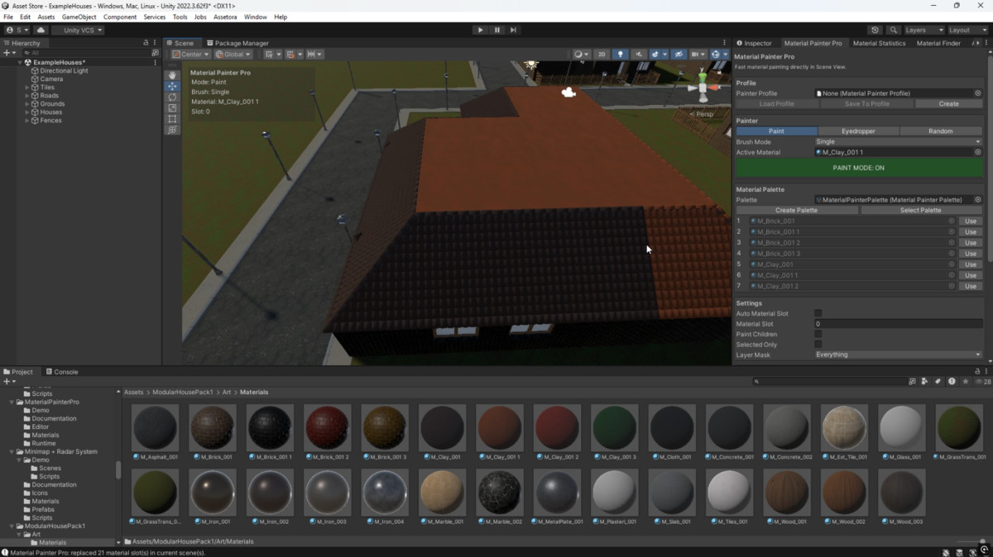The height and width of the screenshot is (557, 993).
Task: Click the Material Slot input field
Action: (x=898, y=324)
